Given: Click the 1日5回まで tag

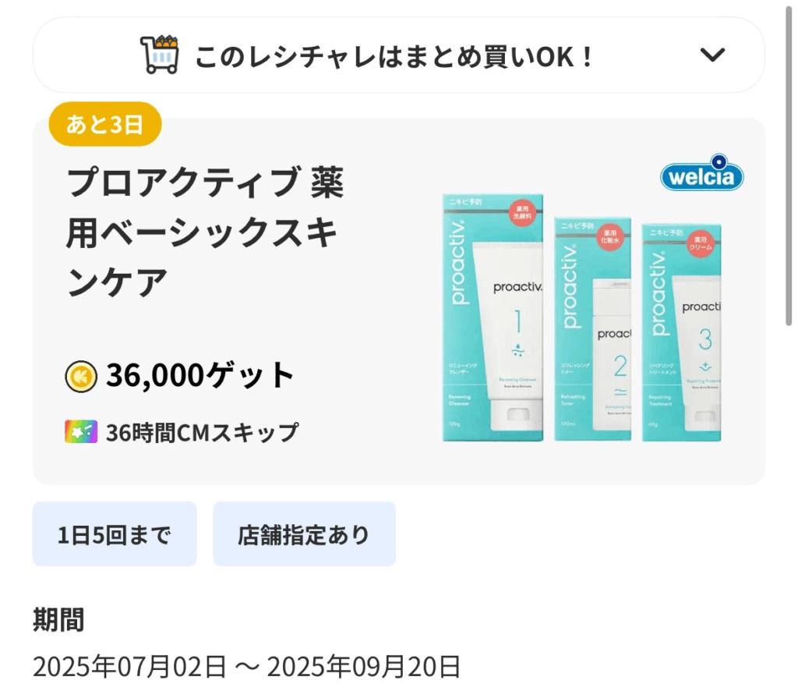Looking at the screenshot, I should coord(115,534).
